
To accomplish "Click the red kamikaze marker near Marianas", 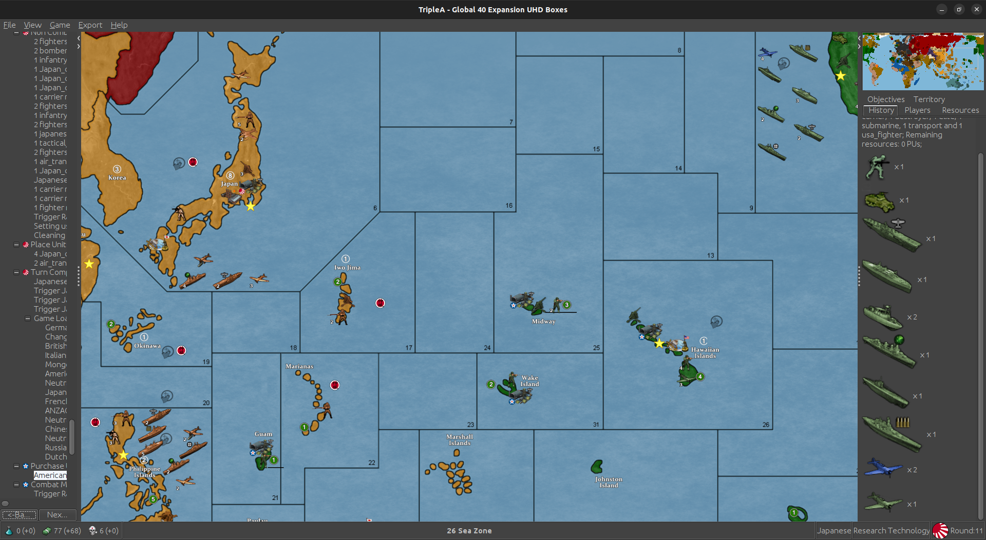I will [335, 385].
